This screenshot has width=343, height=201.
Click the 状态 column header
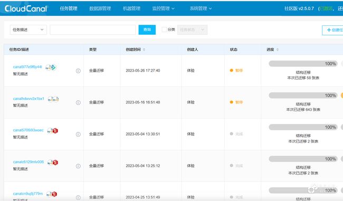[234, 50]
